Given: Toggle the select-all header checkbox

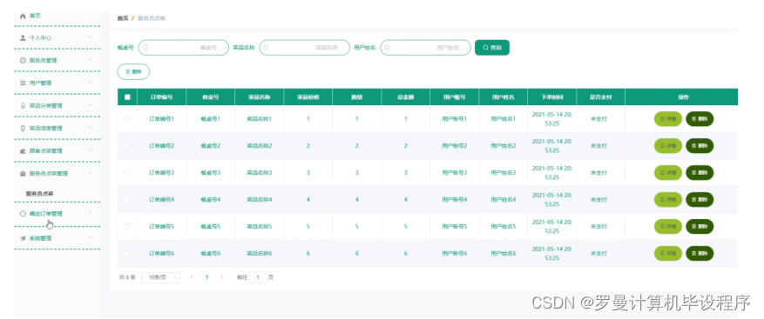Looking at the screenshot, I should [x=127, y=96].
